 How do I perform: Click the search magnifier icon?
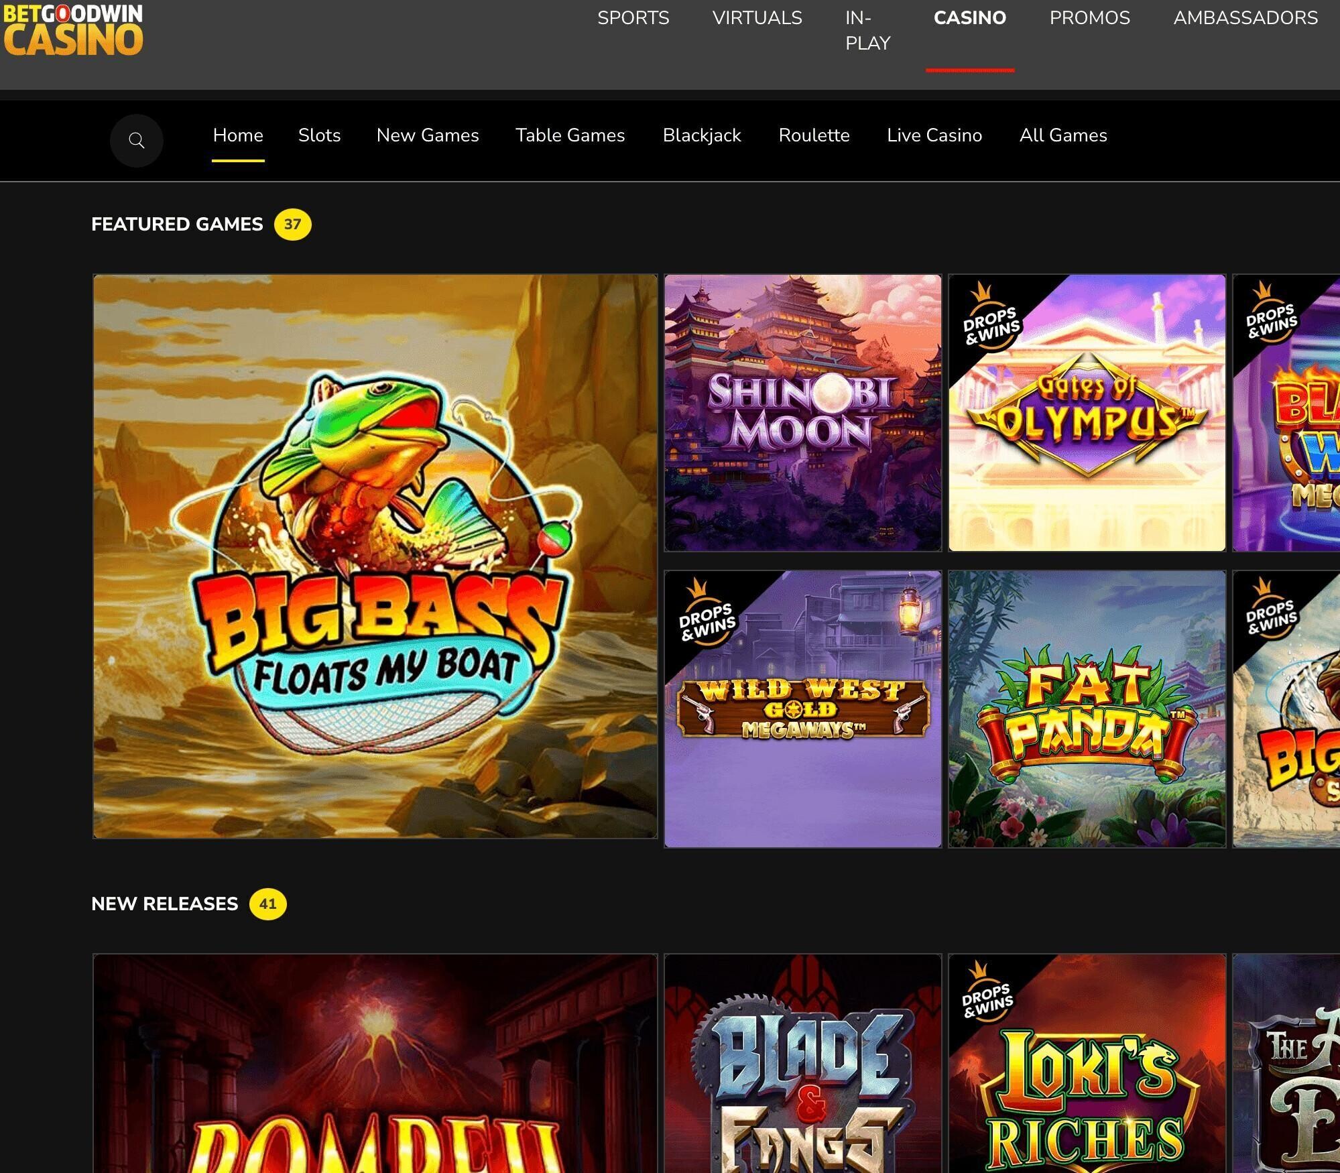point(137,141)
